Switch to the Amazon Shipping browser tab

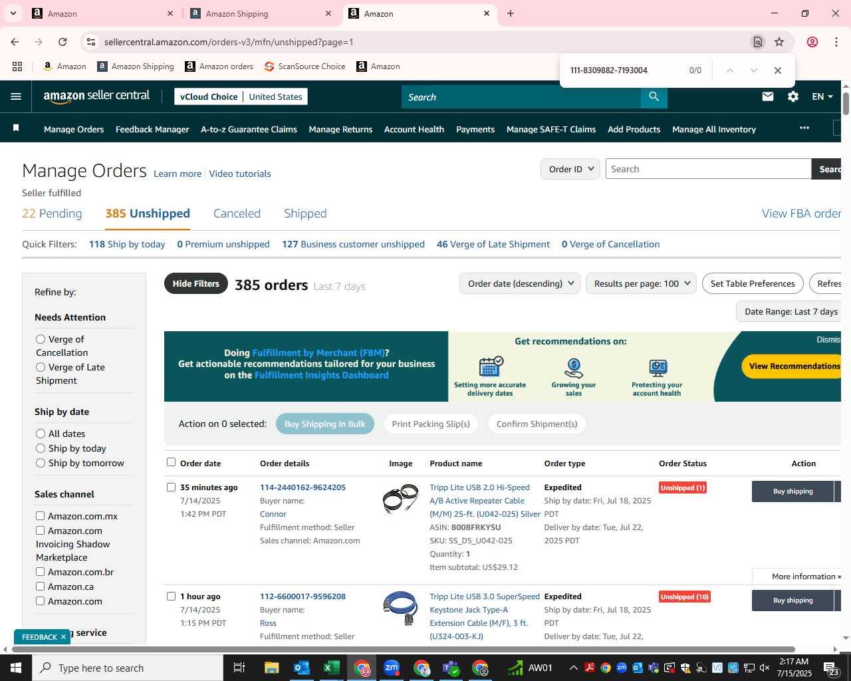tap(261, 13)
